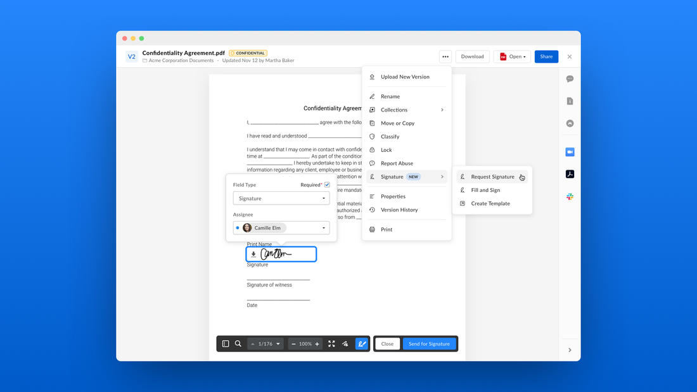This screenshot has height=392, width=697.
Task: Open the comments panel in the sidebar
Action: click(570, 79)
